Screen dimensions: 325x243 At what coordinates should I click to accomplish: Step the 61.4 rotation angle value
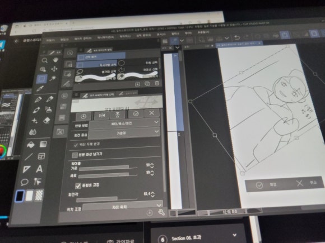coord(153,194)
